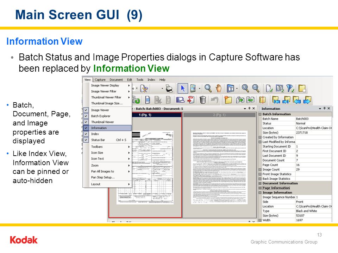
Task: Click the two-page layout icon
Action: click(230, 89)
